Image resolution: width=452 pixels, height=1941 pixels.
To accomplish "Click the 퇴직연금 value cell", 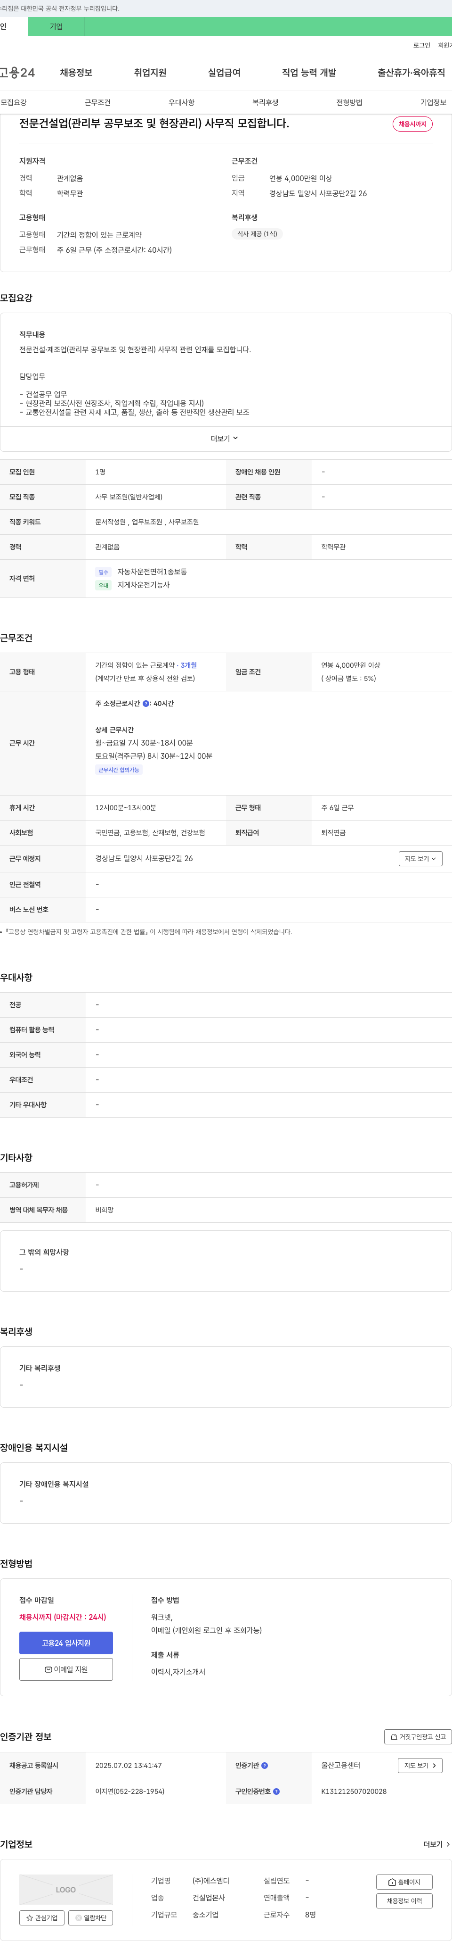I will click(333, 833).
